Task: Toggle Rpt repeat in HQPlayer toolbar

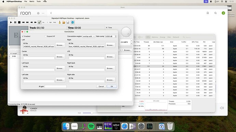Action: [51, 22]
